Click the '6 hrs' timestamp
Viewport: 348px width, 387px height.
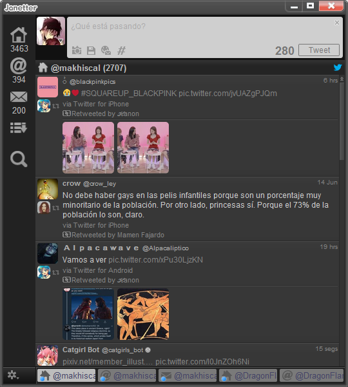[x=331, y=80]
